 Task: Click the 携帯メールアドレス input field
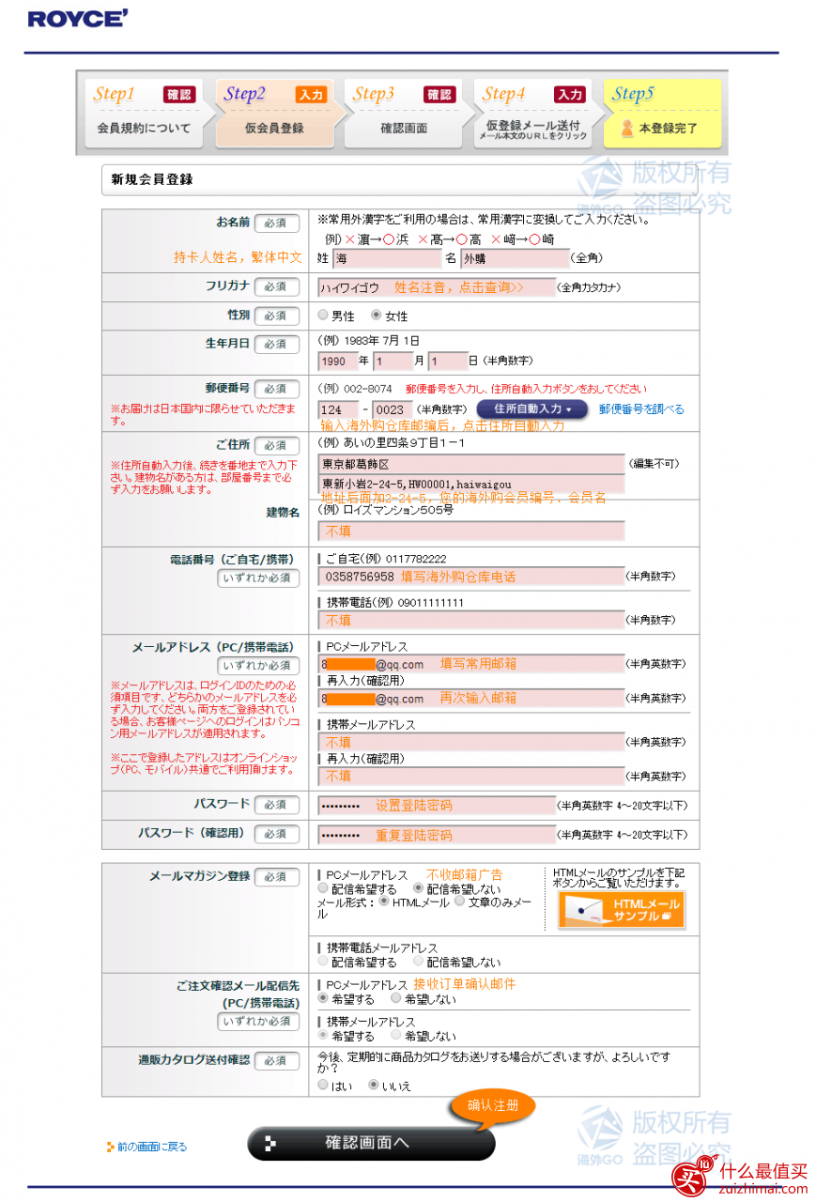471,742
